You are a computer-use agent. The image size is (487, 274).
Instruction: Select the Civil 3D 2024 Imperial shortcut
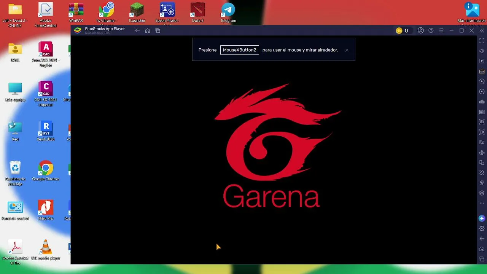tap(46, 94)
